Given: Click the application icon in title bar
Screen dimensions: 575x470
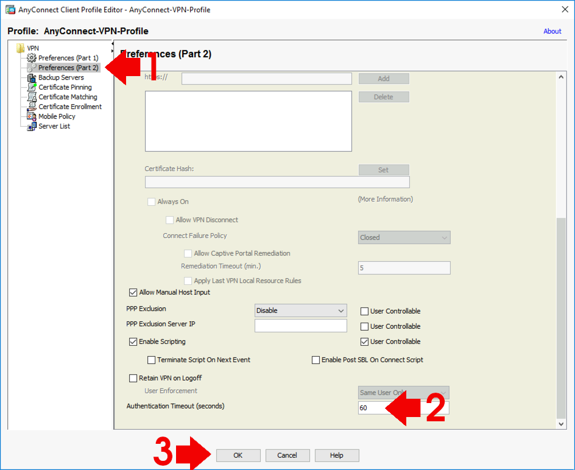Looking at the screenshot, I should [10, 10].
